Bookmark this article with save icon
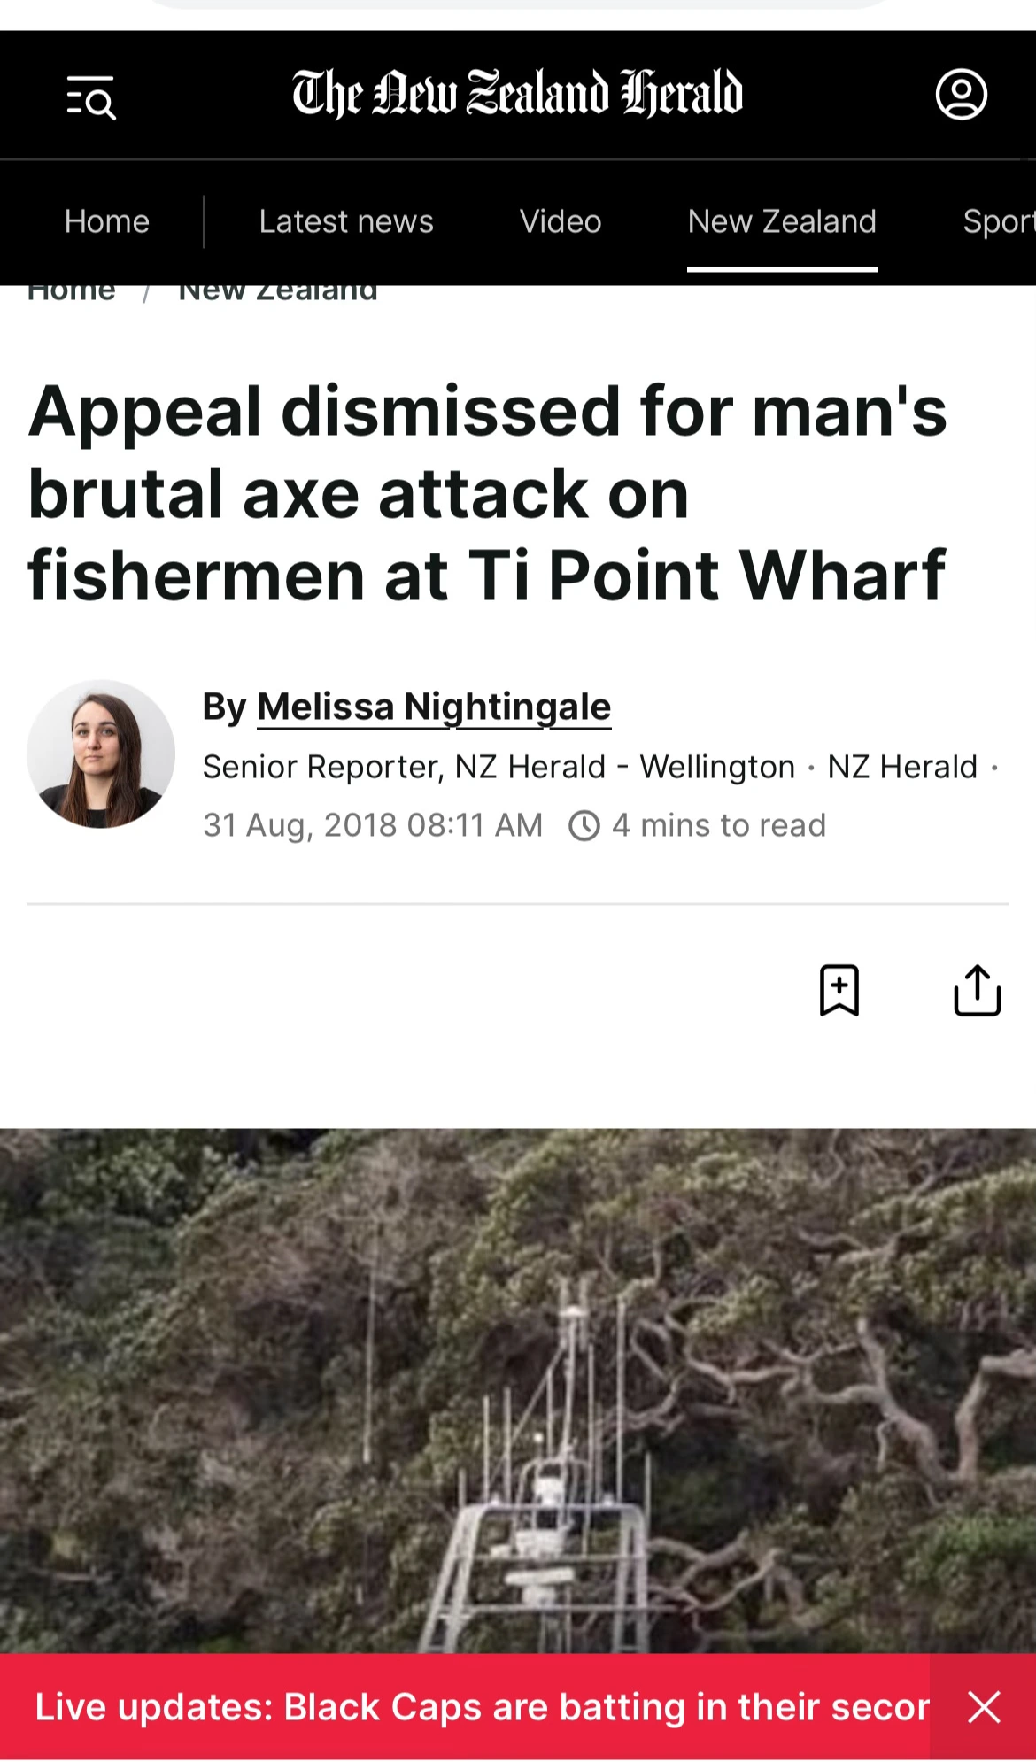The width and height of the screenshot is (1036, 1762). click(839, 990)
